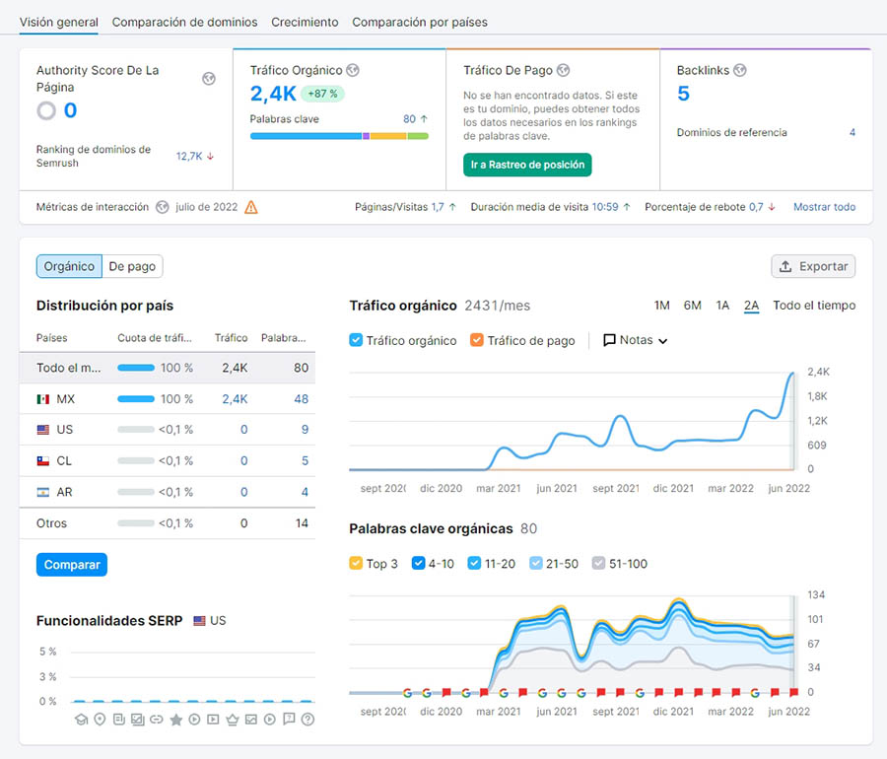Image resolution: width=887 pixels, height=759 pixels.
Task: Expand interaction metrics with Mostrar todo
Action: coord(824,207)
